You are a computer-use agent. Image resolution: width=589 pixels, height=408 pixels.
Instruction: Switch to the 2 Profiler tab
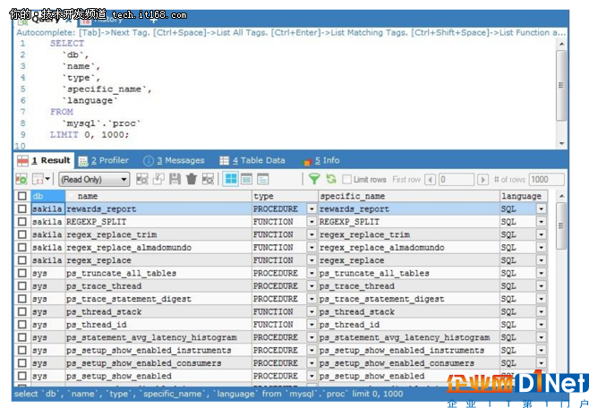pos(104,161)
